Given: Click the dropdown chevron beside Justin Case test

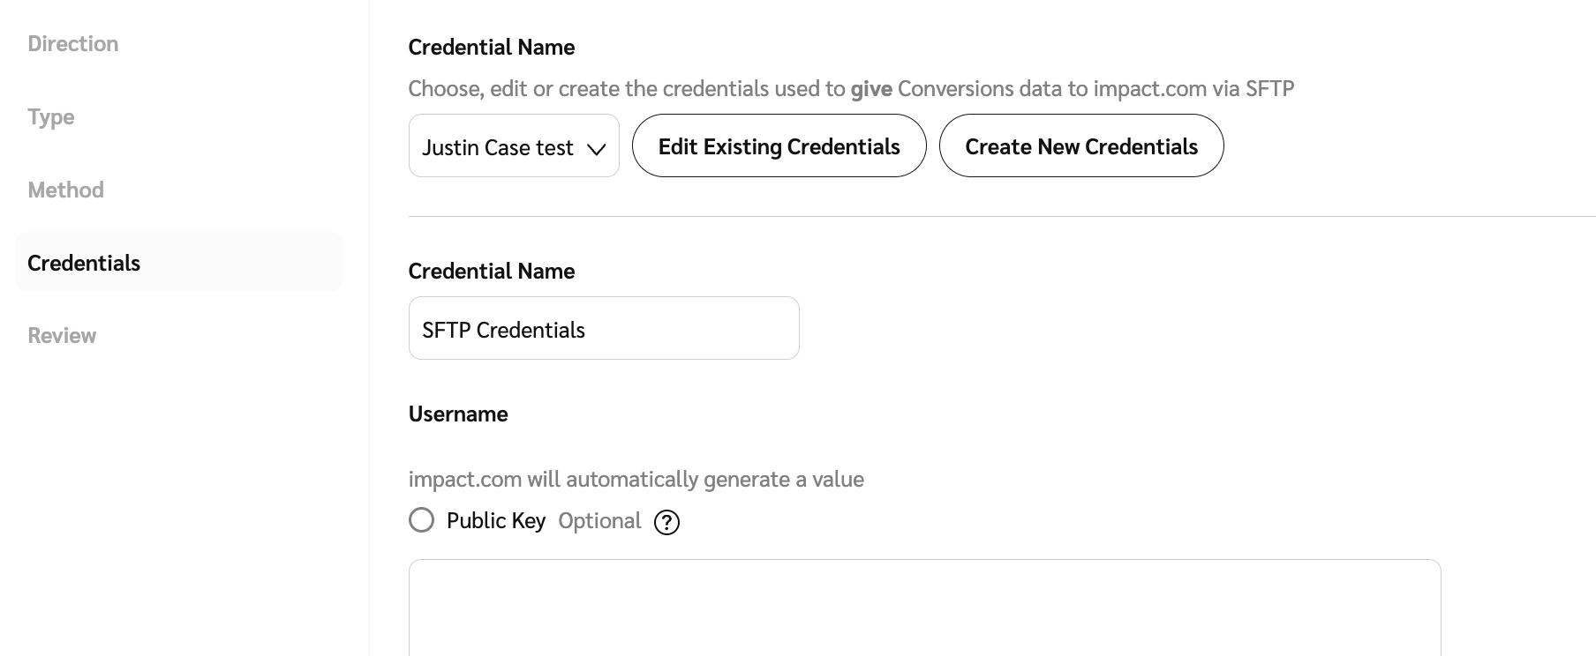Looking at the screenshot, I should 597,149.
